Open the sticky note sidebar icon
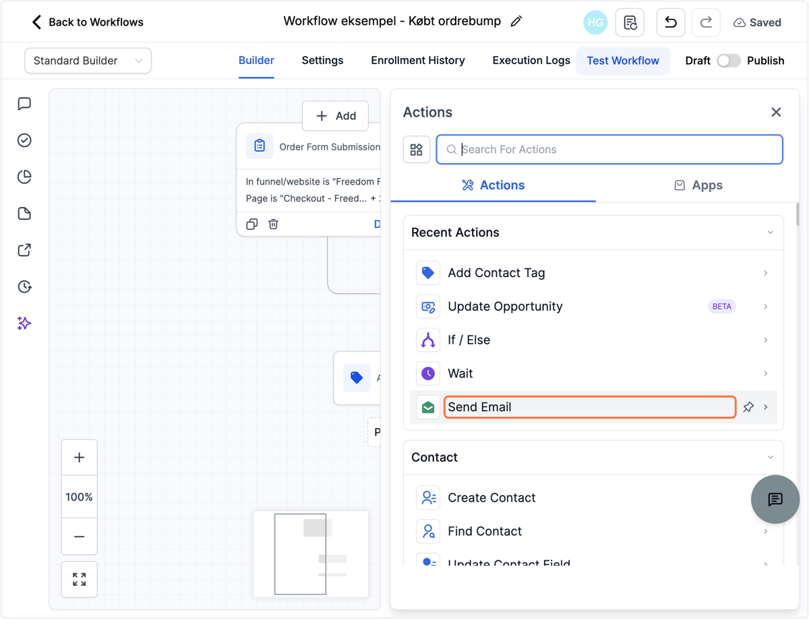Image resolution: width=809 pixels, height=619 pixels. pos(24,214)
